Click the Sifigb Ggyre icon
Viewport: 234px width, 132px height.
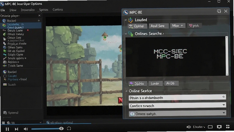click(5, 55)
